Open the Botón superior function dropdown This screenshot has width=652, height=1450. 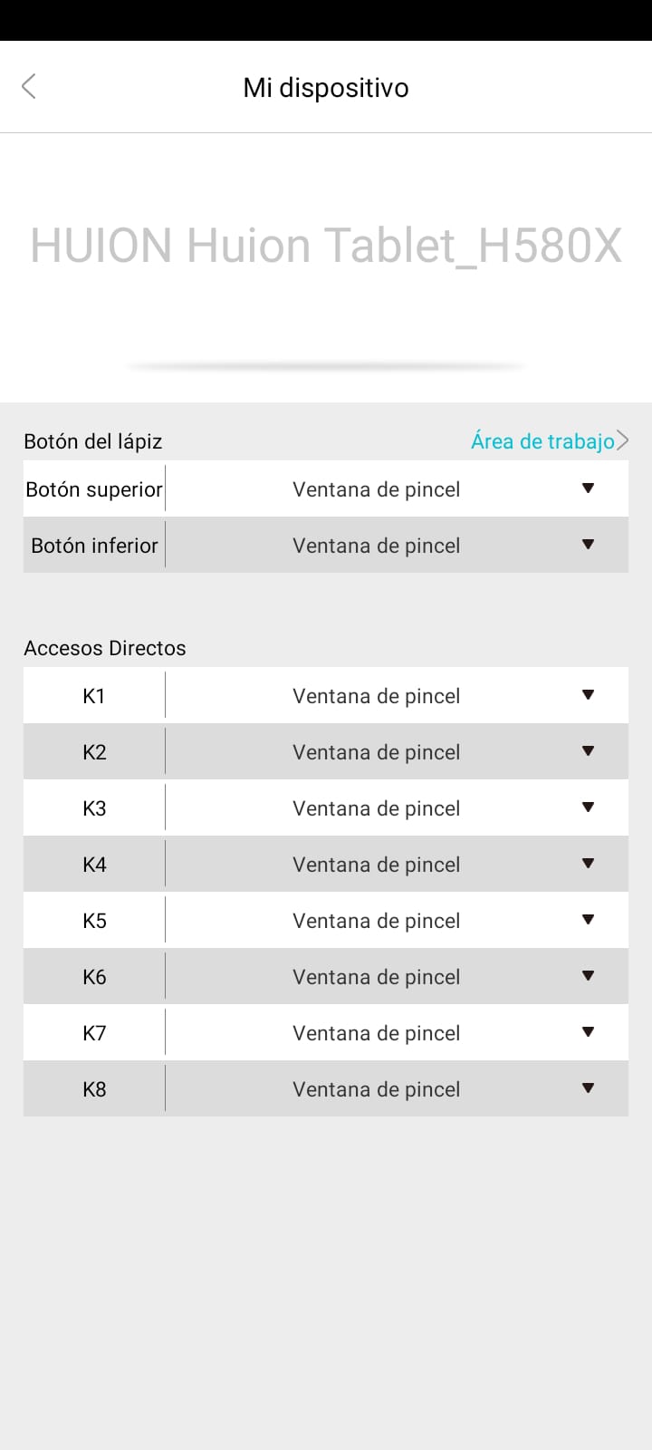pos(397,489)
